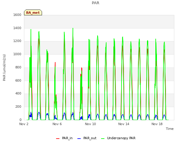Click the 800 y-axis tick label
This screenshot has height=144, width=192.
pyautogui.click(x=18, y=67)
